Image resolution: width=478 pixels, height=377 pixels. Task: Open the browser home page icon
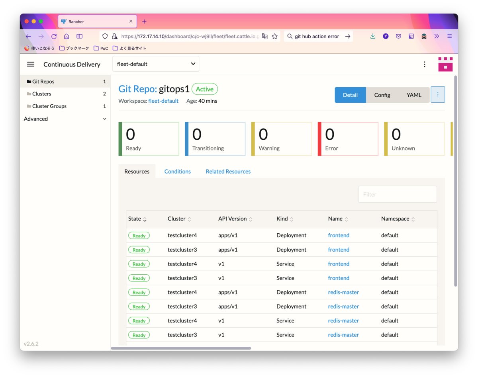point(67,36)
